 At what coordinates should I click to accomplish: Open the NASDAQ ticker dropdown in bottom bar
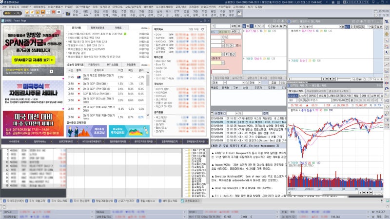coord(185,212)
